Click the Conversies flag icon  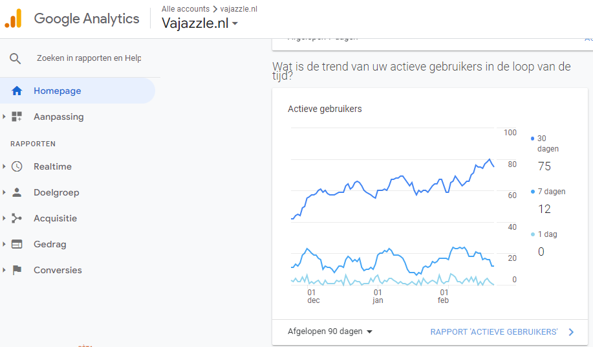[17, 270]
